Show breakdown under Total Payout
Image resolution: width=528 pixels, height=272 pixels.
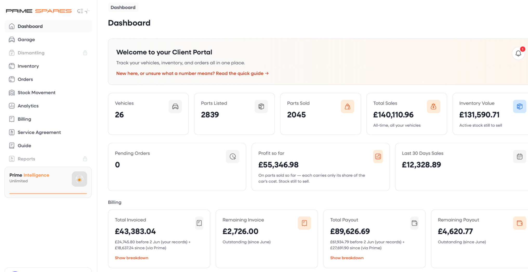[x=347, y=258]
